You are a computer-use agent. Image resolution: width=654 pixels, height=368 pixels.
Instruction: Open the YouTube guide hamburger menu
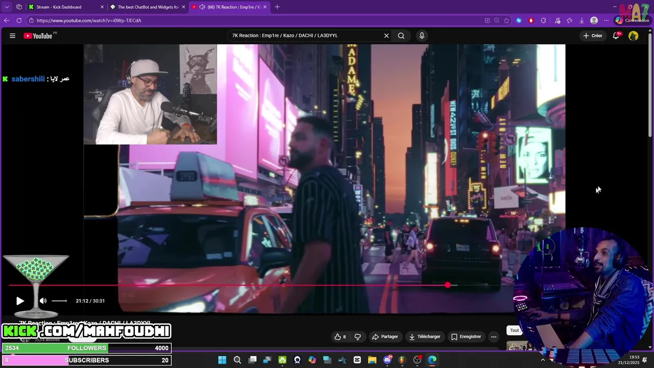[12, 36]
